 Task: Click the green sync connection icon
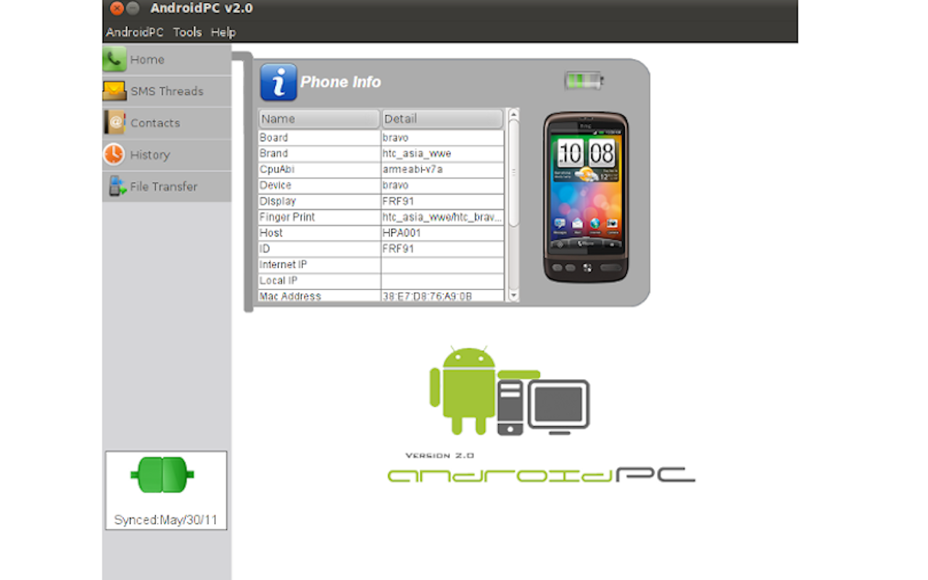[162, 475]
